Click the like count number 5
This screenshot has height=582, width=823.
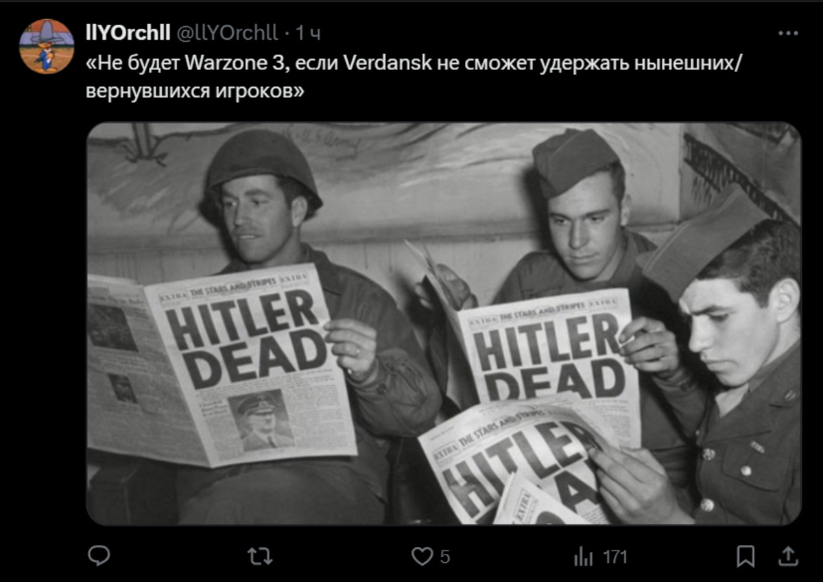pyautogui.click(x=445, y=557)
